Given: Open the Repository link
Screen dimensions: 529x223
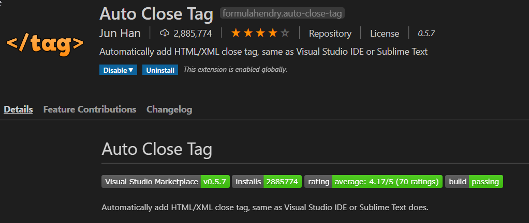Looking at the screenshot, I should [330, 34].
